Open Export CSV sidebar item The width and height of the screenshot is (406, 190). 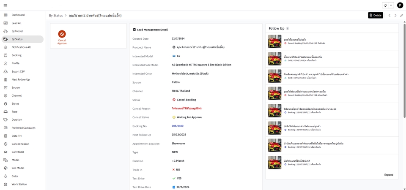click(x=18, y=71)
